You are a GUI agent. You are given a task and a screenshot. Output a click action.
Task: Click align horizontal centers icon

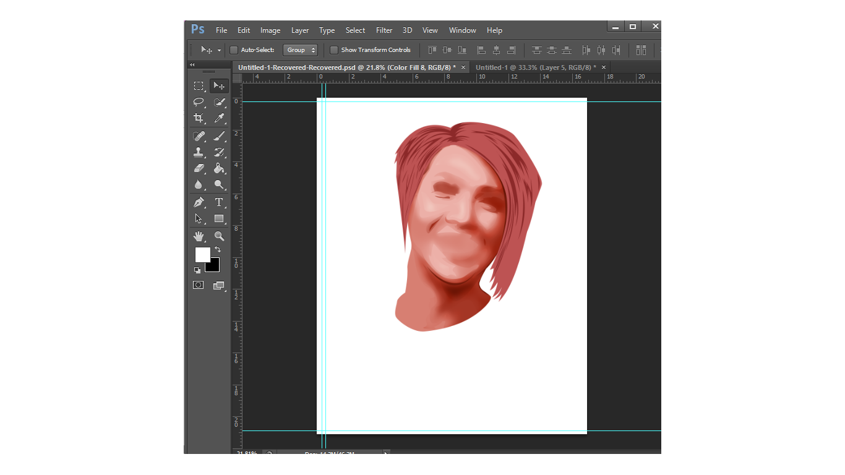pos(496,50)
